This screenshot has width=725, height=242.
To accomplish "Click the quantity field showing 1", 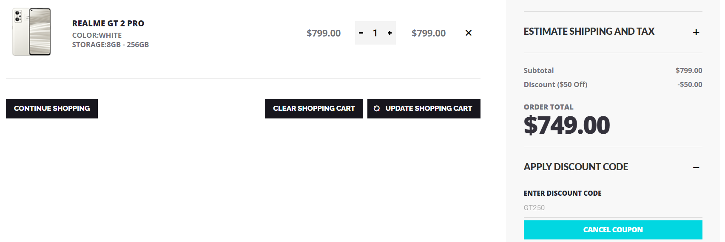I will tap(375, 33).
